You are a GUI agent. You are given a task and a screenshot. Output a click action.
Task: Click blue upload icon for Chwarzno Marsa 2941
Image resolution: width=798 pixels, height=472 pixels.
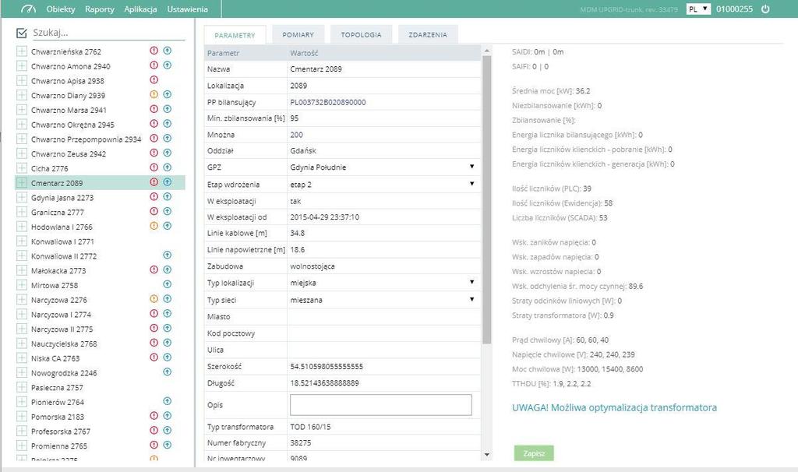tap(167, 109)
